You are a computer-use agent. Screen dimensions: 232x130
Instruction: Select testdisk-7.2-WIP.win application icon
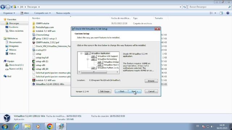(34, 80)
